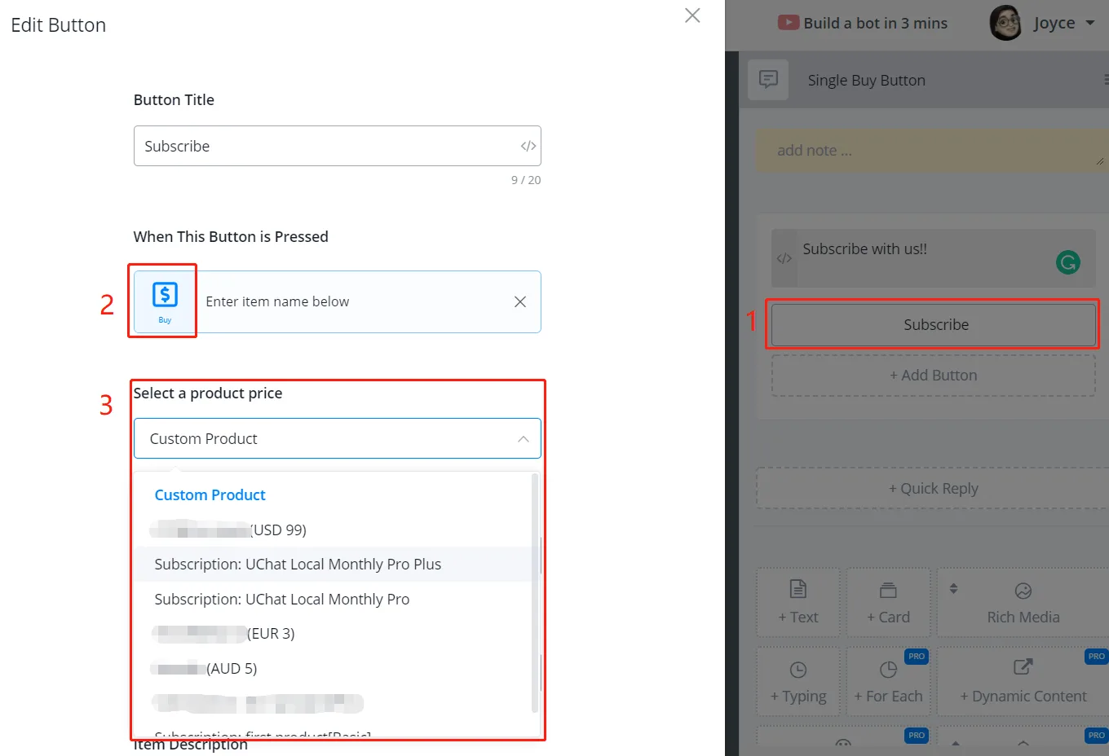This screenshot has height=756, width=1109.
Task: Add a Text block
Action: point(798,602)
